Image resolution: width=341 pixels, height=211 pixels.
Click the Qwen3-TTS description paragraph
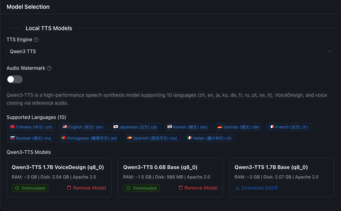[x=167, y=99]
